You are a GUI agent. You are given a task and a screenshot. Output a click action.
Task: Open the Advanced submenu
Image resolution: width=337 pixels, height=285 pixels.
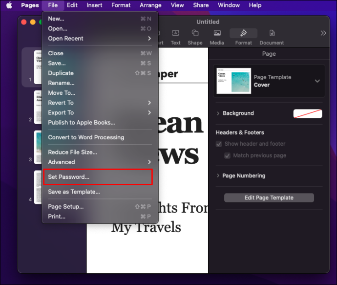tap(100, 162)
